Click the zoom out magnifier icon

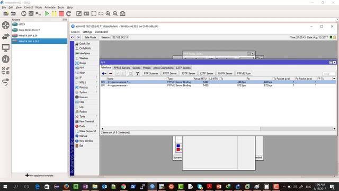pos(115,14)
